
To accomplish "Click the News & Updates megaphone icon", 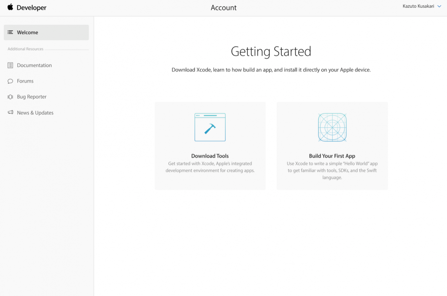I will [x=10, y=112].
